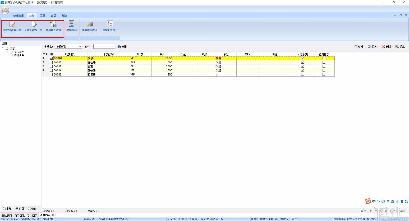The width and height of the screenshot is (409, 221).
Task: Click the 临时收费 tree node document icon
Action: tap(11, 55)
